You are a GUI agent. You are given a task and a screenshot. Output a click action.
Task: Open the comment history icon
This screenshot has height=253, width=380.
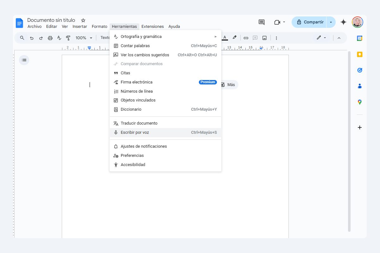[x=261, y=22]
